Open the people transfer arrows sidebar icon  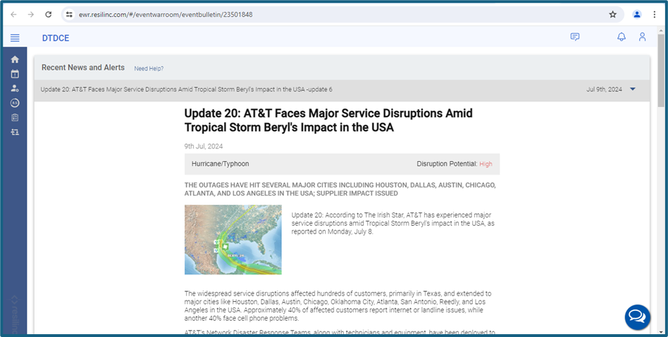[15, 132]
